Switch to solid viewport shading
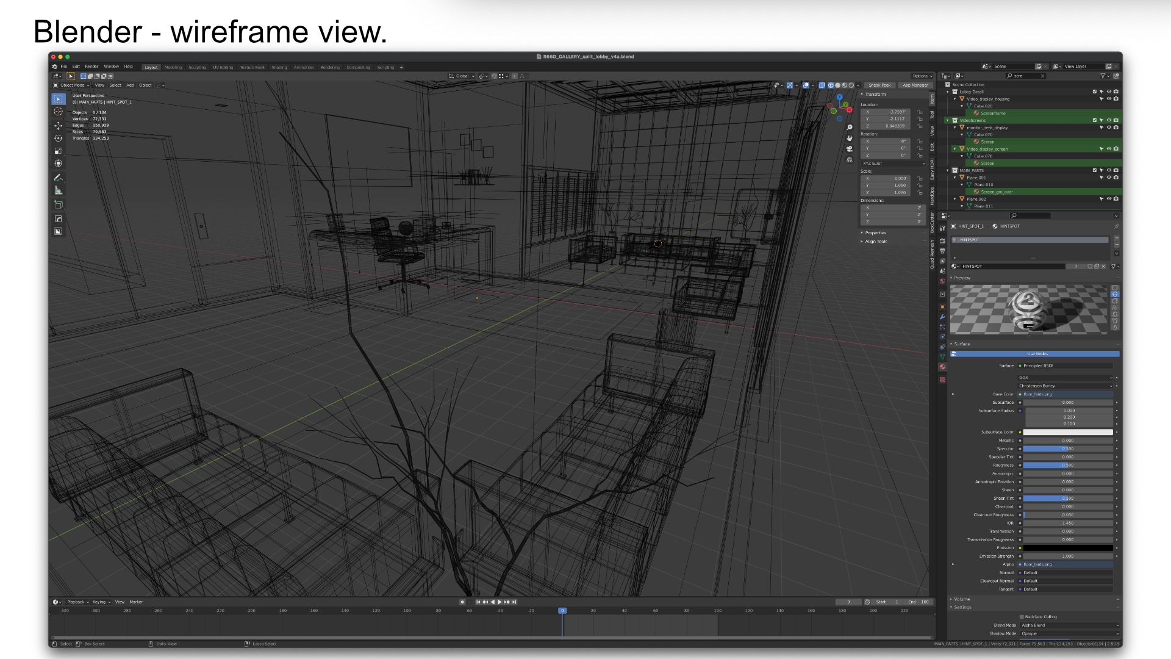This screenshot has width=1171, height=659. (837, 85)
